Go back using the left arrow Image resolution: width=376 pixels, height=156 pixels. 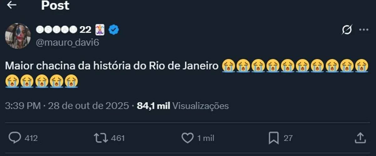[x=12, y=5]
